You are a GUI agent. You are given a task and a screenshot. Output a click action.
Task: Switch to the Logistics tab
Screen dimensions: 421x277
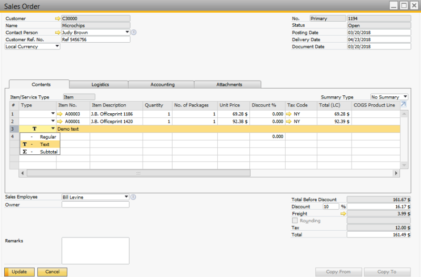click(100, 84)
